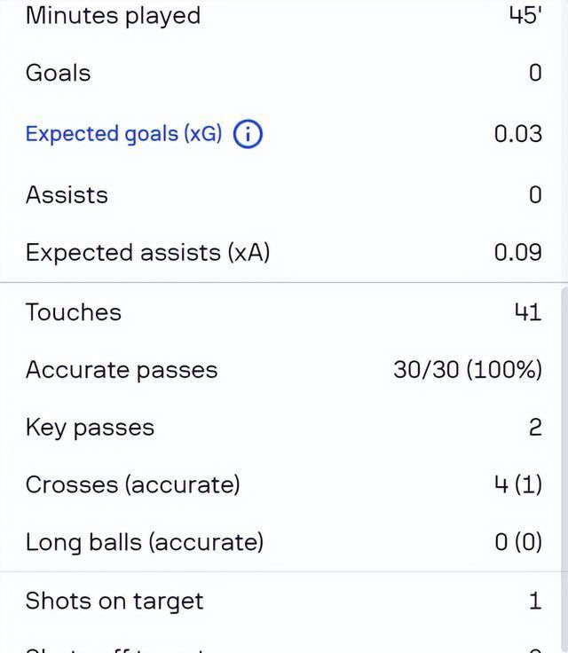Click the Long balls (accurate) label
The width and height of the screenshot is (568, 653).
pos(144,542)
